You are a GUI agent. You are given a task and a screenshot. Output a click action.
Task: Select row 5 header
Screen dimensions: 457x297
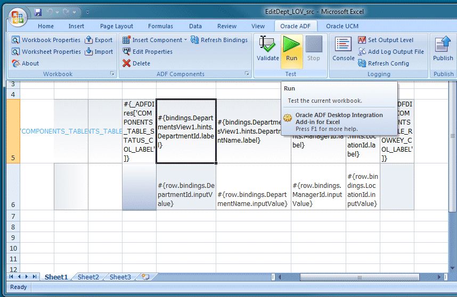click(13, 131)
